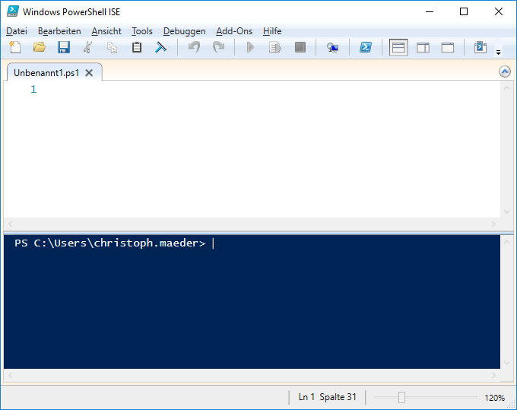This screenshot has height=410, width=517.
Task: Show script pane at top layout
Action: click(398, 47)
